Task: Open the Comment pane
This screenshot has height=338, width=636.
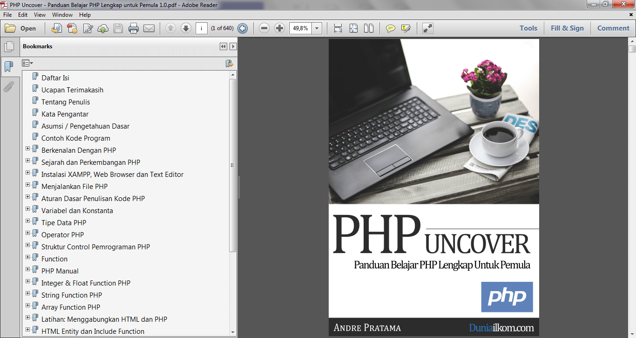Action: tap(613, 28)
